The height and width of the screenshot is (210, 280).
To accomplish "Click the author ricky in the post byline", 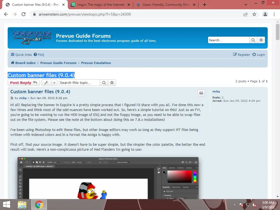I will click(x=23, y=98).
